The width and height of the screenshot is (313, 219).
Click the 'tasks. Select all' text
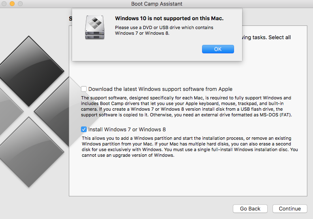(271, 37)
